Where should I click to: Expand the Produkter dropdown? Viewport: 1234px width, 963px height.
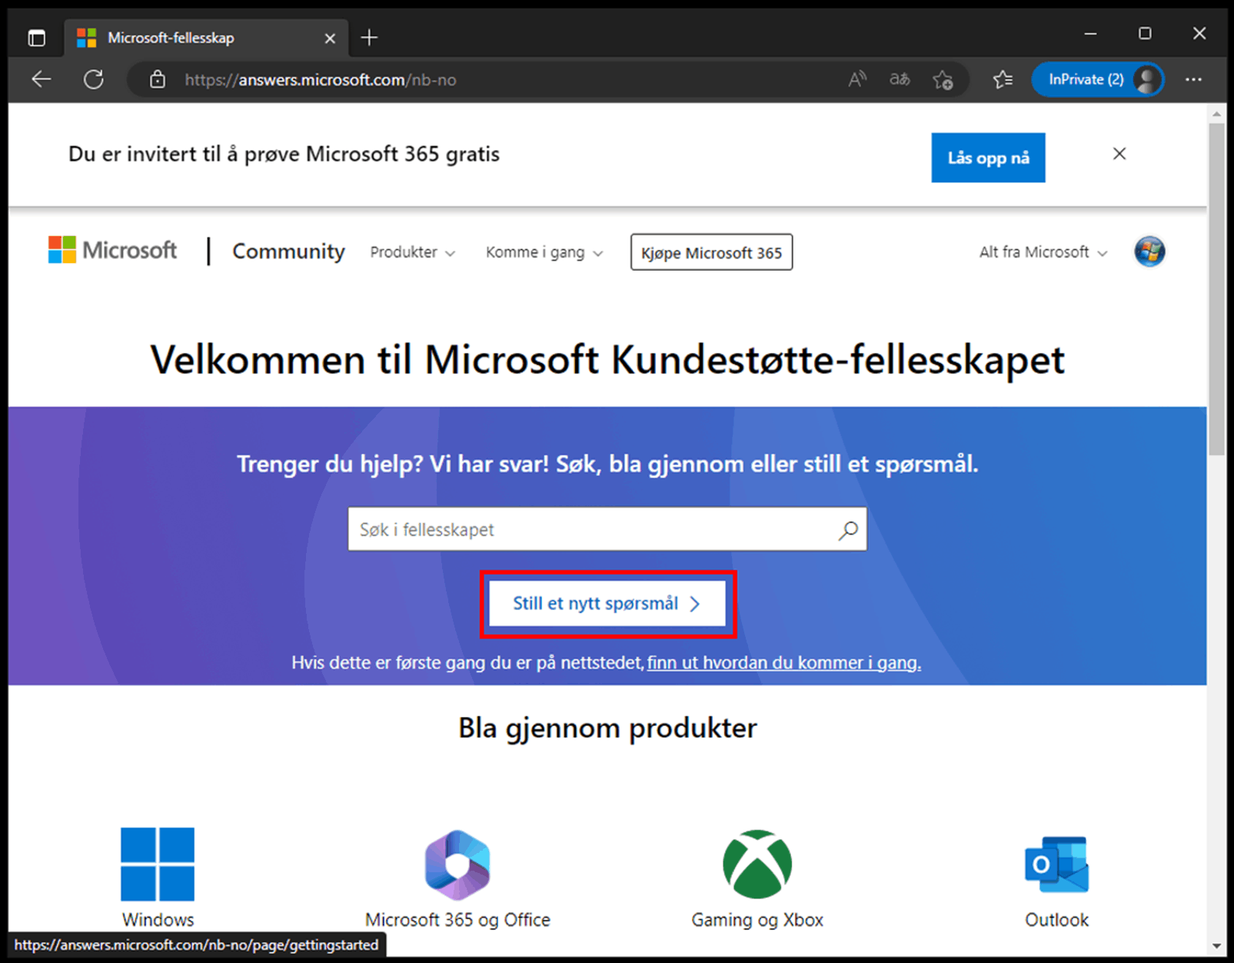click(x=413, y=252)
